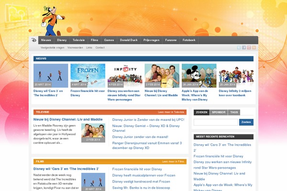Open the Fotoboek menu item

click(x=189, y=40)
